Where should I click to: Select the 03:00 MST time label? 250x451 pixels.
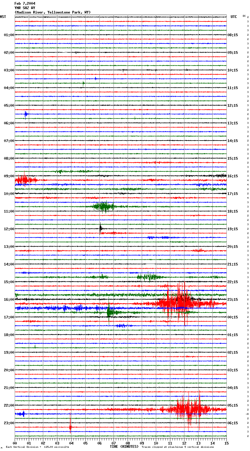(9, 70)
